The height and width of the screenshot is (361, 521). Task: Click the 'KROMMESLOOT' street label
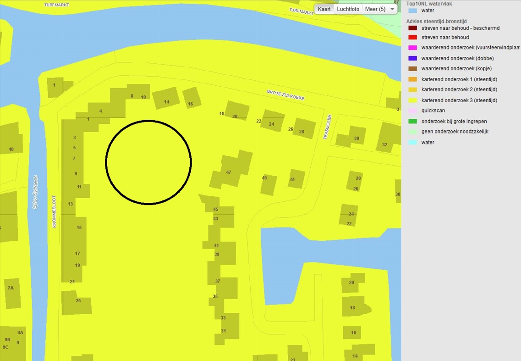click(x=54, y=211)
